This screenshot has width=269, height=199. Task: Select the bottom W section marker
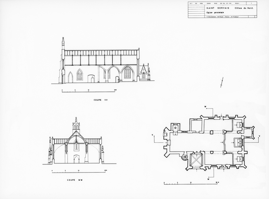pyautogui.click(x=208, y=179)
